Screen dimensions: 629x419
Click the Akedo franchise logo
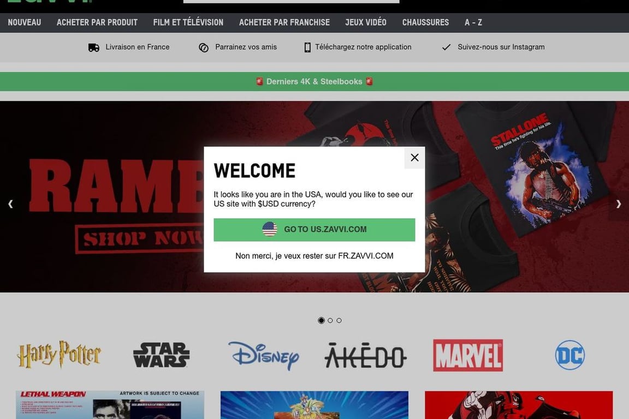pyautogui.click(x=365, y=355)
